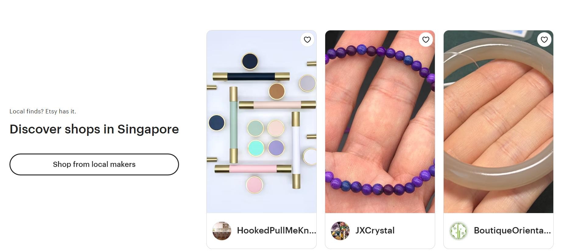The width and height of the screenshot is (567, 252).
Task: Click the turquoise round knob in handles photo
Action: click(x=256, y=148)
